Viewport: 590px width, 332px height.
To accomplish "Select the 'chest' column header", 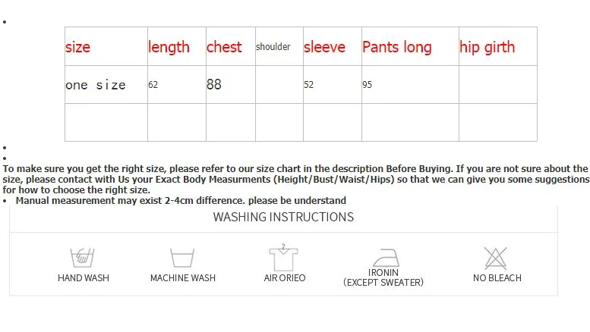I will pyautogui.click(x=224, y=47).
